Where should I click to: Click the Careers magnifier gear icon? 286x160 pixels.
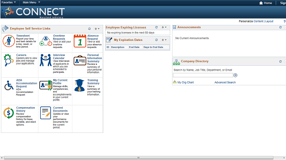click(x=8, y=60)
